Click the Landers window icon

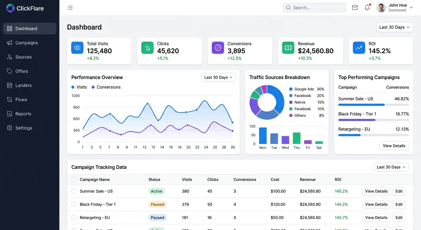click(10, 85)
